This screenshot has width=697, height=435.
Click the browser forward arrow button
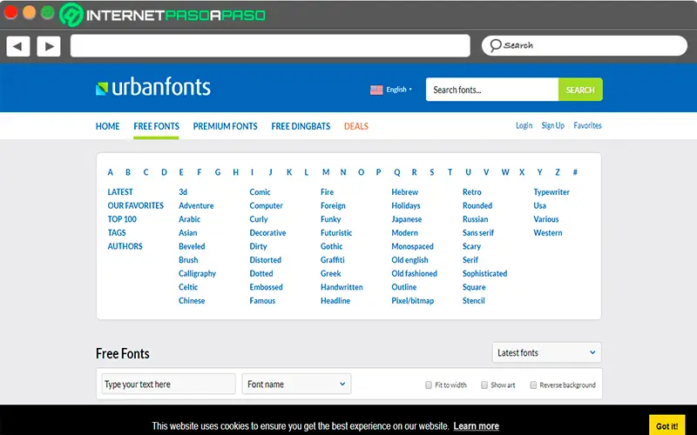49,46
